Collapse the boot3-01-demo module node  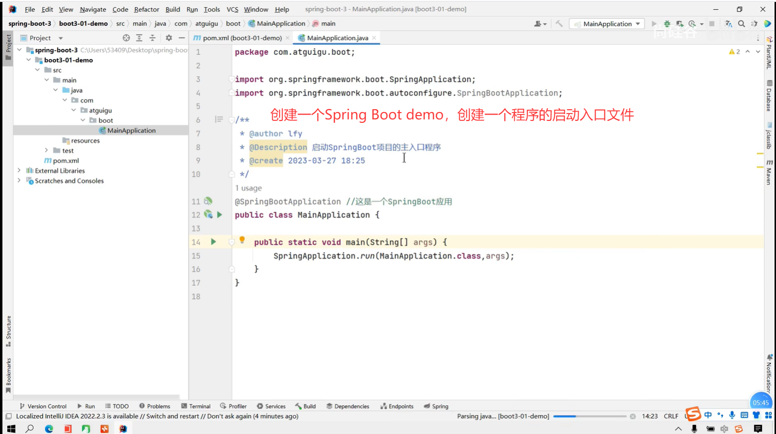[x=29, y=60]
